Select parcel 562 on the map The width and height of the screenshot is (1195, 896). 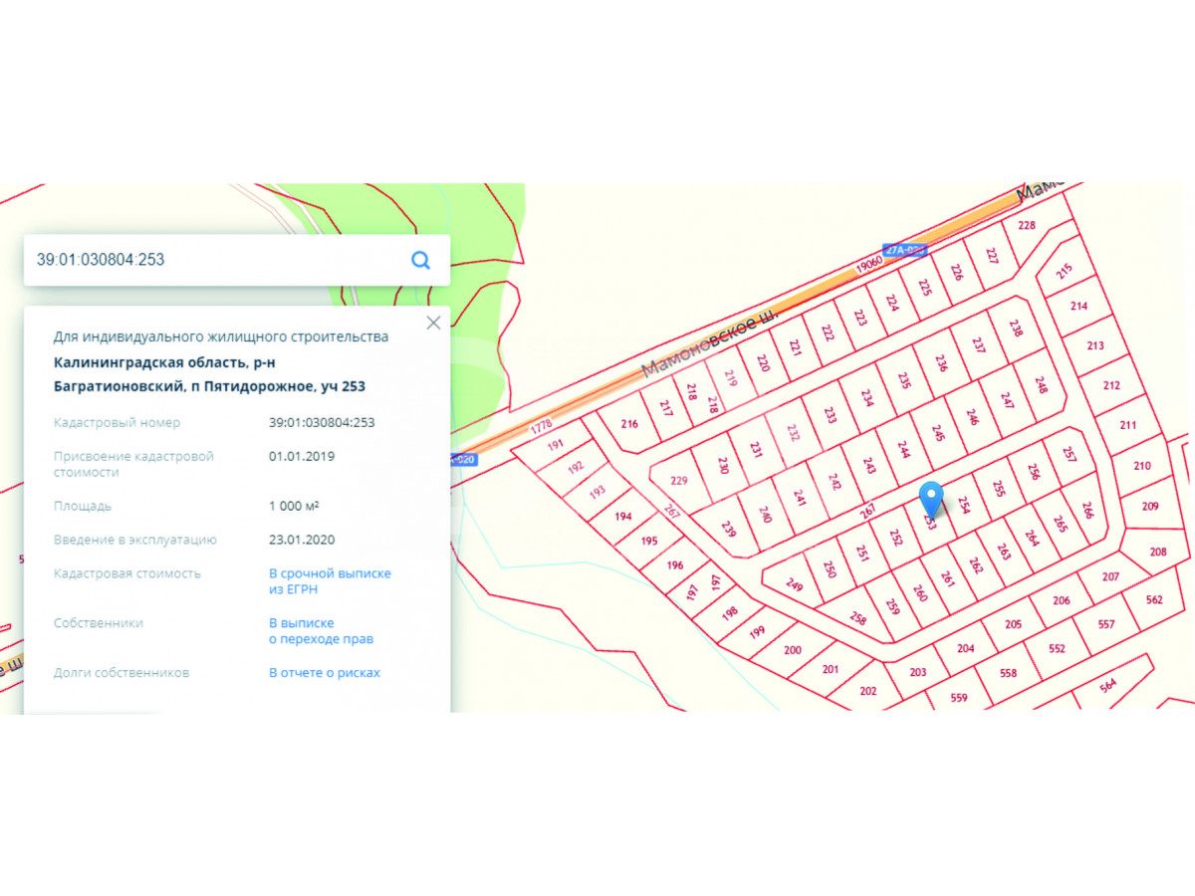pos(1154,600)
